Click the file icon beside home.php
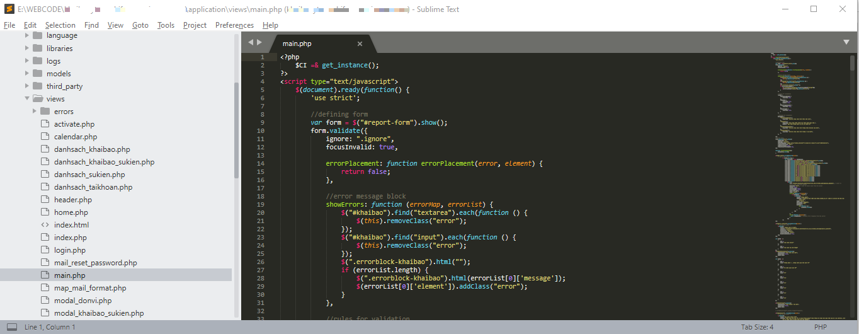Screen dimensions: 859x334 (x=45, y=212)
